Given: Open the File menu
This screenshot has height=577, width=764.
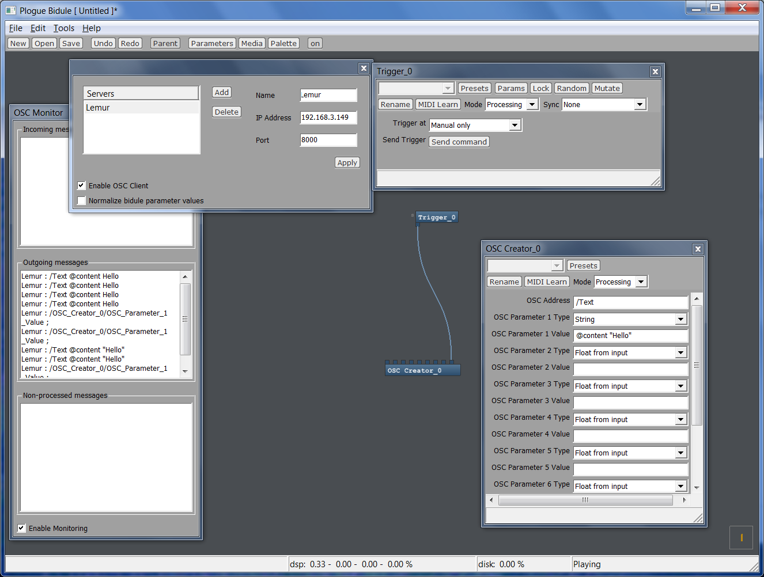Looking at the screenshot, I should click(16, 28).
